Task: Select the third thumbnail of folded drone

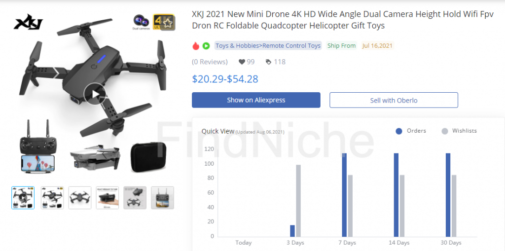Action: (x=80, y=198)
